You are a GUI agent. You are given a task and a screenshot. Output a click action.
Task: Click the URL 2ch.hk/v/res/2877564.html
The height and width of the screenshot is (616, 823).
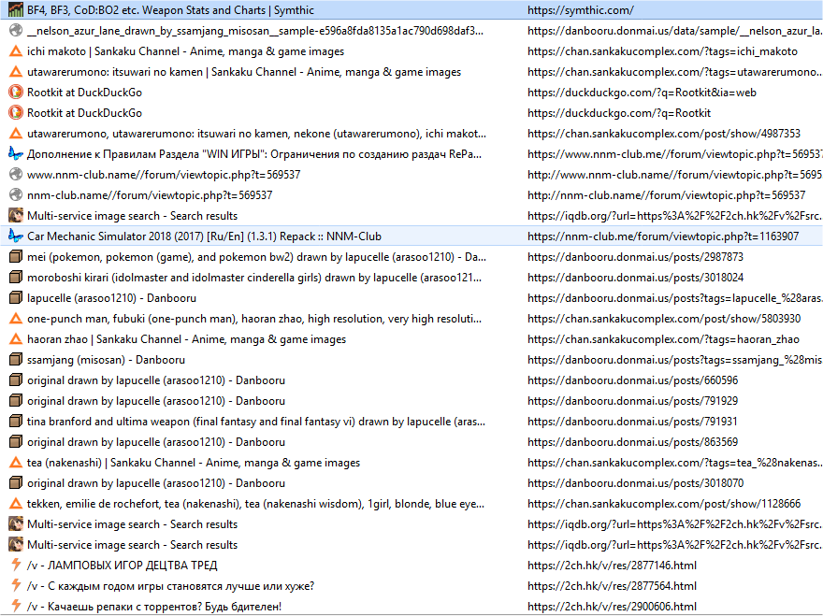[x=612, y=585]
